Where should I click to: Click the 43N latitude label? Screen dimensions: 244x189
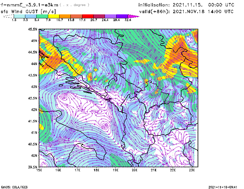pyautogui.click(x=34, y=87)
